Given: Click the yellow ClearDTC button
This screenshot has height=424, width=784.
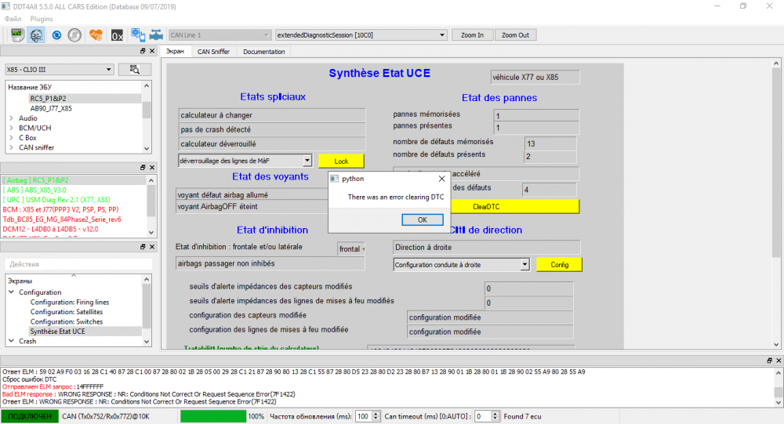Looking at the screenshot, I should (x=514, y=206).
